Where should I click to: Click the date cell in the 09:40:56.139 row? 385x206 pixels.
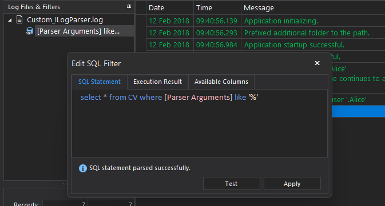click(169, 21)
